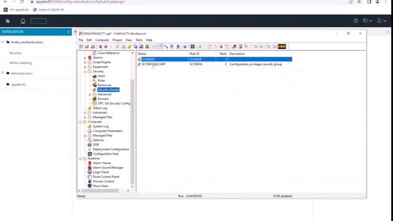Image resolution: width=393 pixels, height=221 pixels.
Task: Open the user account dropdown in header
Action: [x=382, y=21]
